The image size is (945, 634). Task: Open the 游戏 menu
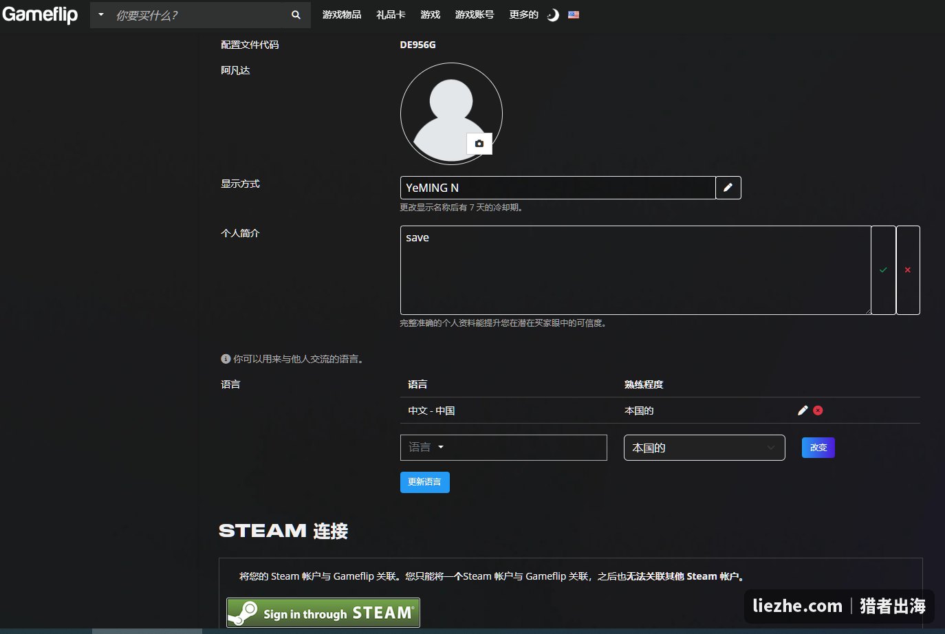[x=431, y=14]
